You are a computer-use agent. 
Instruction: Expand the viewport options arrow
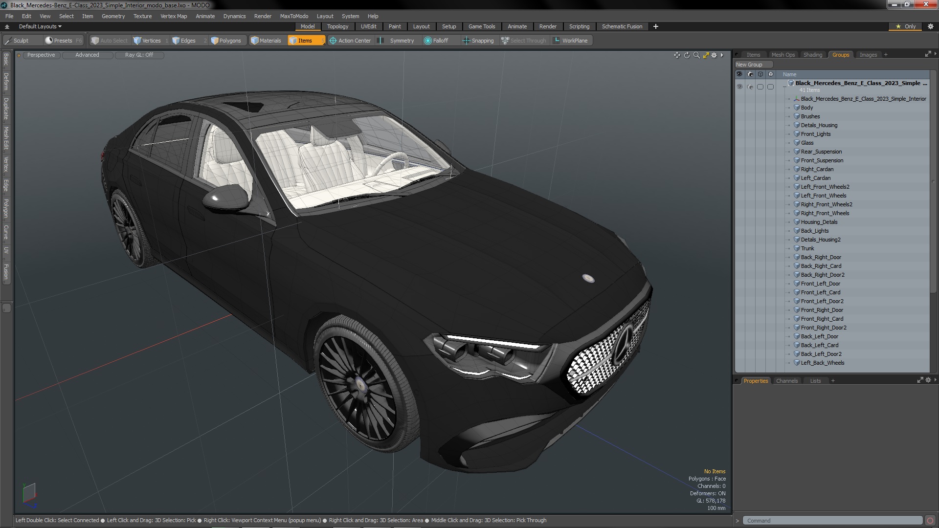click(722, 55)
